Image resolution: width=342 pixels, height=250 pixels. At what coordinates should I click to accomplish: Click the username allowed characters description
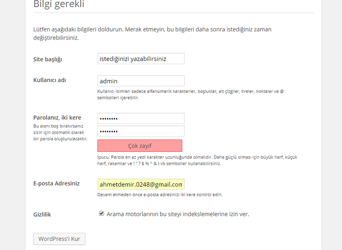[x=190, y=95]
